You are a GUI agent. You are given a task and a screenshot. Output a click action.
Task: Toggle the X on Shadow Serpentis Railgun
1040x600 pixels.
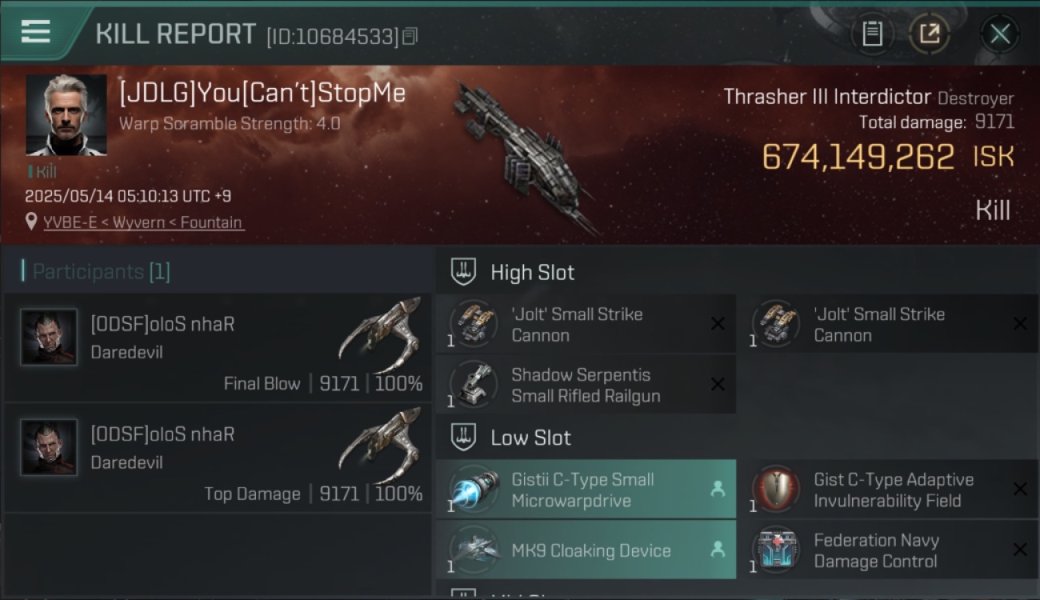(x=718, y=385)
